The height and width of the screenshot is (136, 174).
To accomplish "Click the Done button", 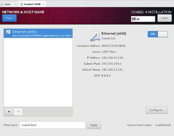I will (x=9, y=18).
